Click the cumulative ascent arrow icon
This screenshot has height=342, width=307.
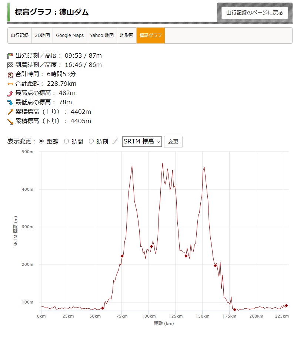(10, 112)
